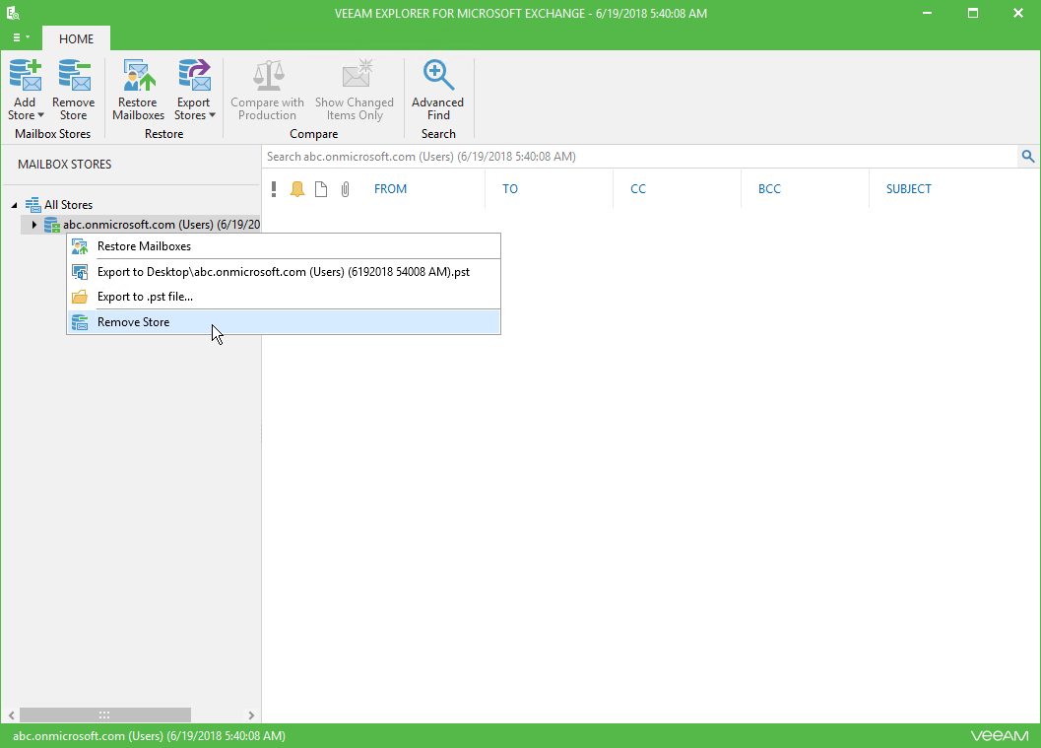
Task: Click the All Stores tree icon
Action: [33, 205]
